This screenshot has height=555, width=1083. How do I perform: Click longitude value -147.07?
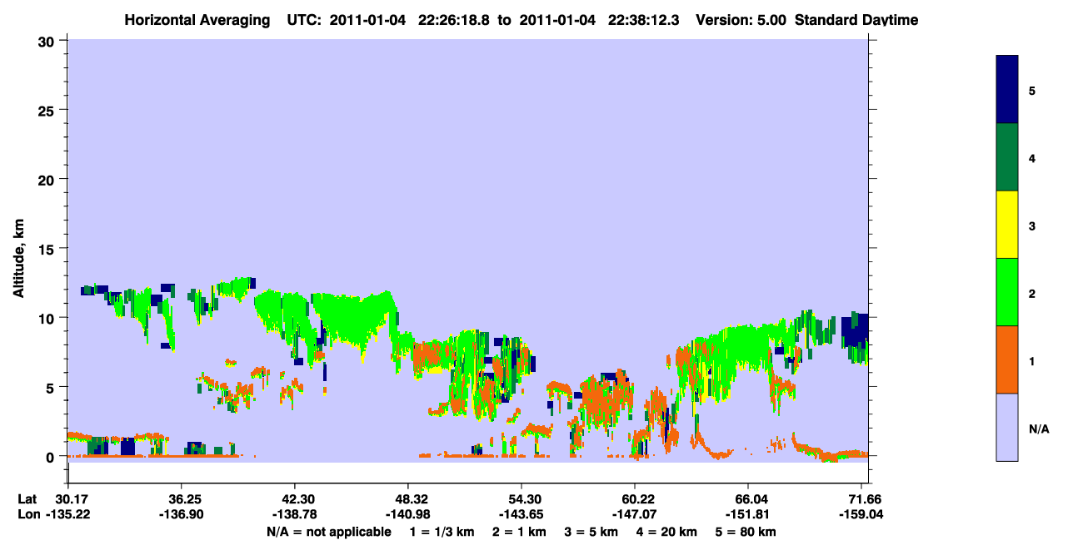(635, 515)
